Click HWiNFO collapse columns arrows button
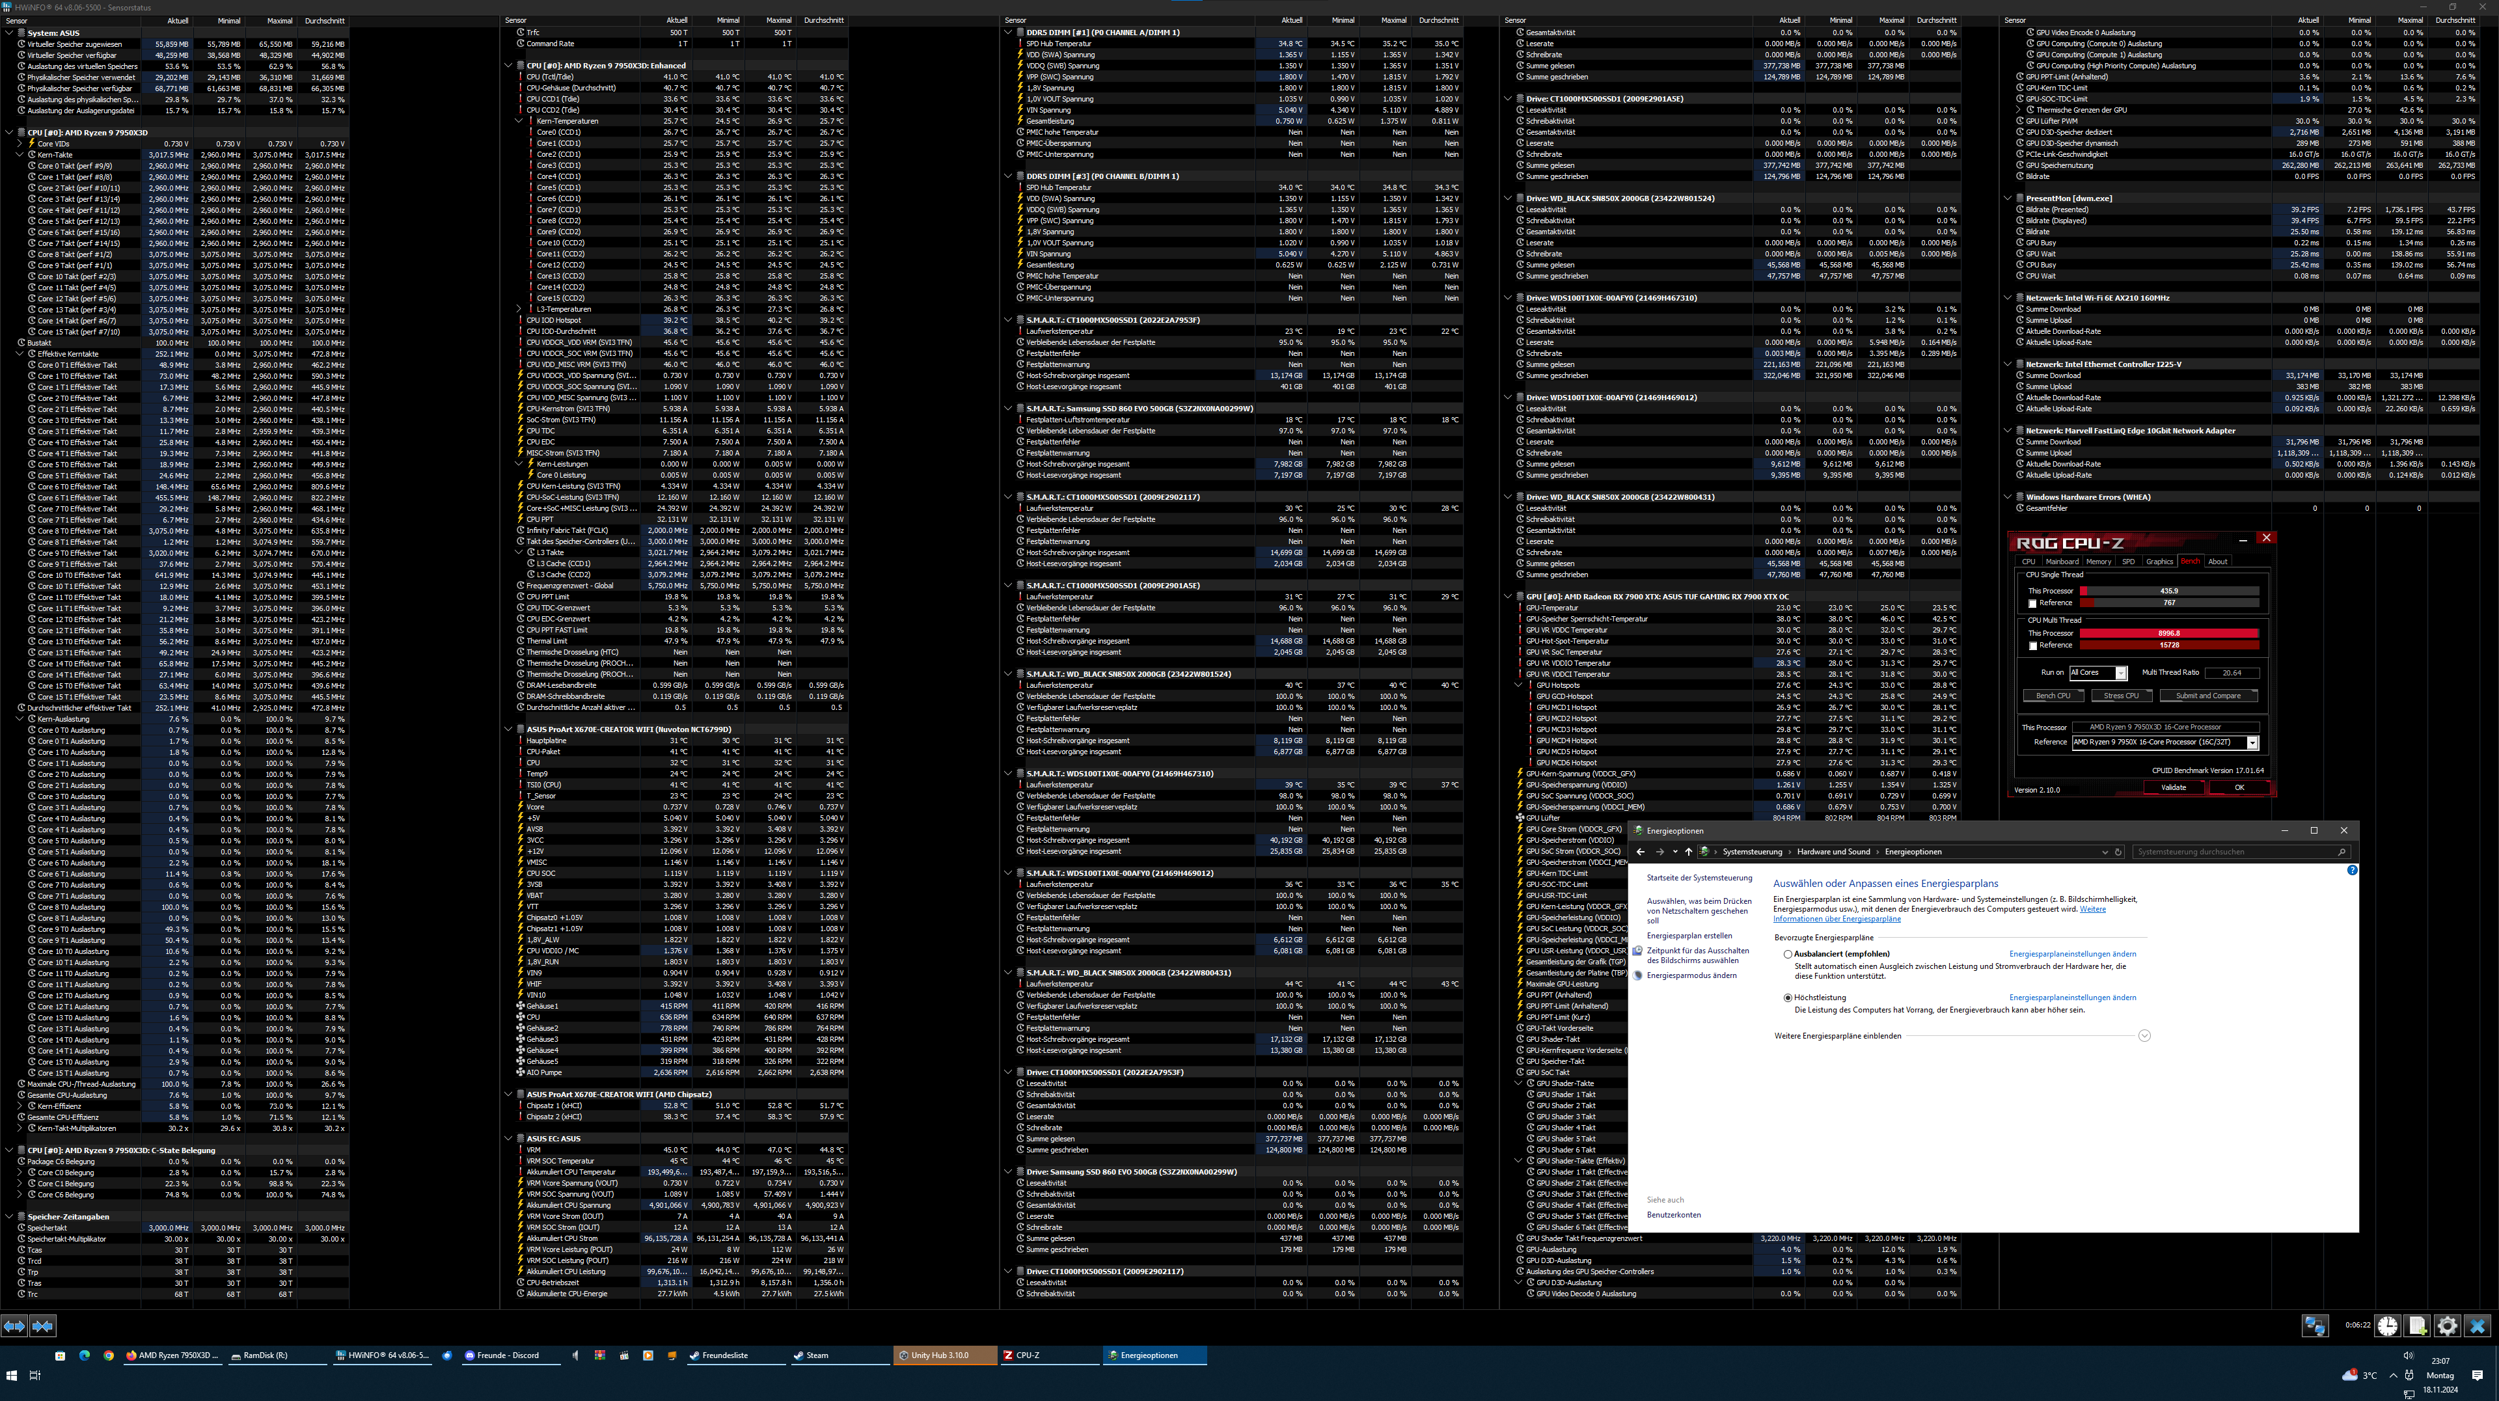 pyautogui.click(x=43, y=1326)
